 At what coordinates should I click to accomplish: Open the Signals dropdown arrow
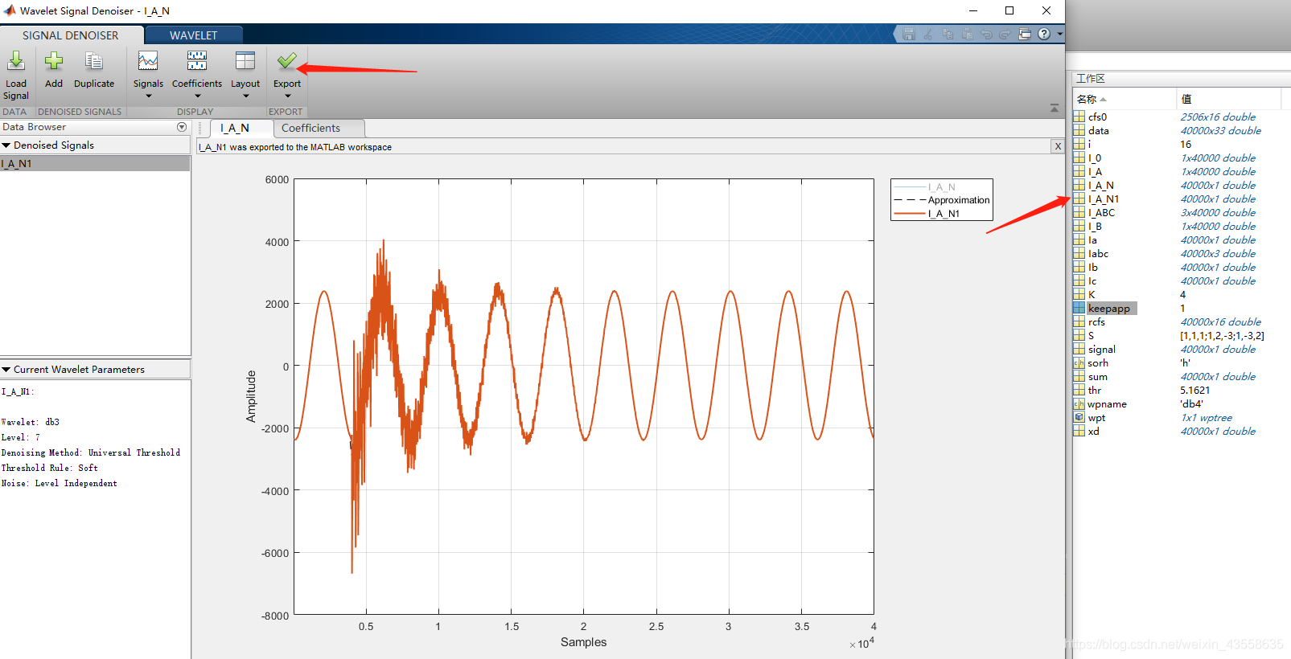(x=149, y=96)
